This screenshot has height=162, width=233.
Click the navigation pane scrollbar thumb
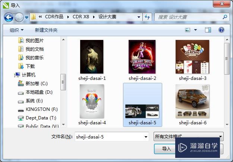tap(63, 82)
